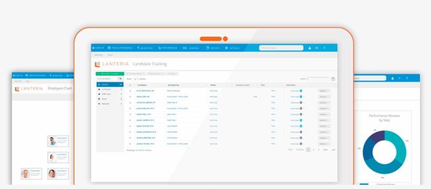The height and width of the screenshot is (189, 431).
Task: Click the Lanteria logo in Candidate Tracking
Action: [111, 64]
